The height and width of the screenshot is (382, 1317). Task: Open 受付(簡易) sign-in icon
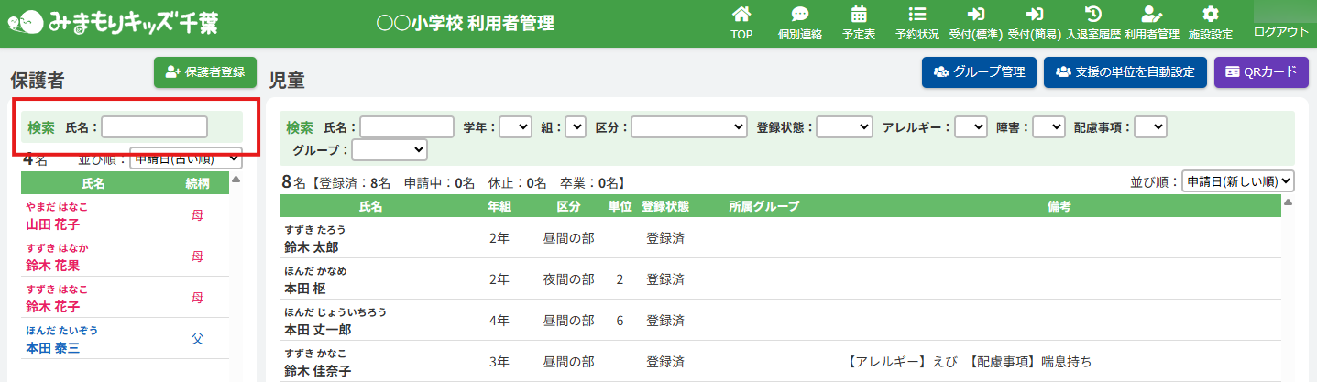[x=1035, y=15]
